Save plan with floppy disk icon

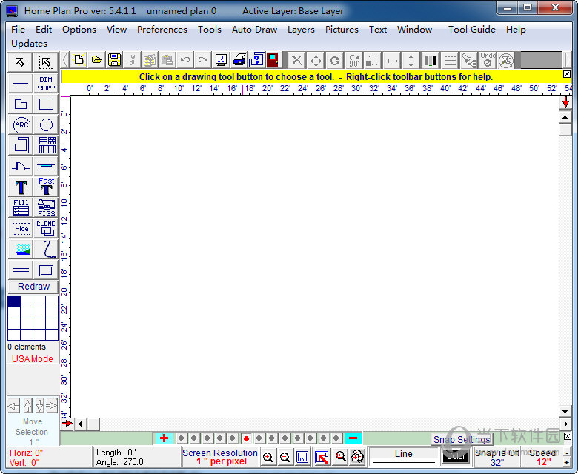115,60
